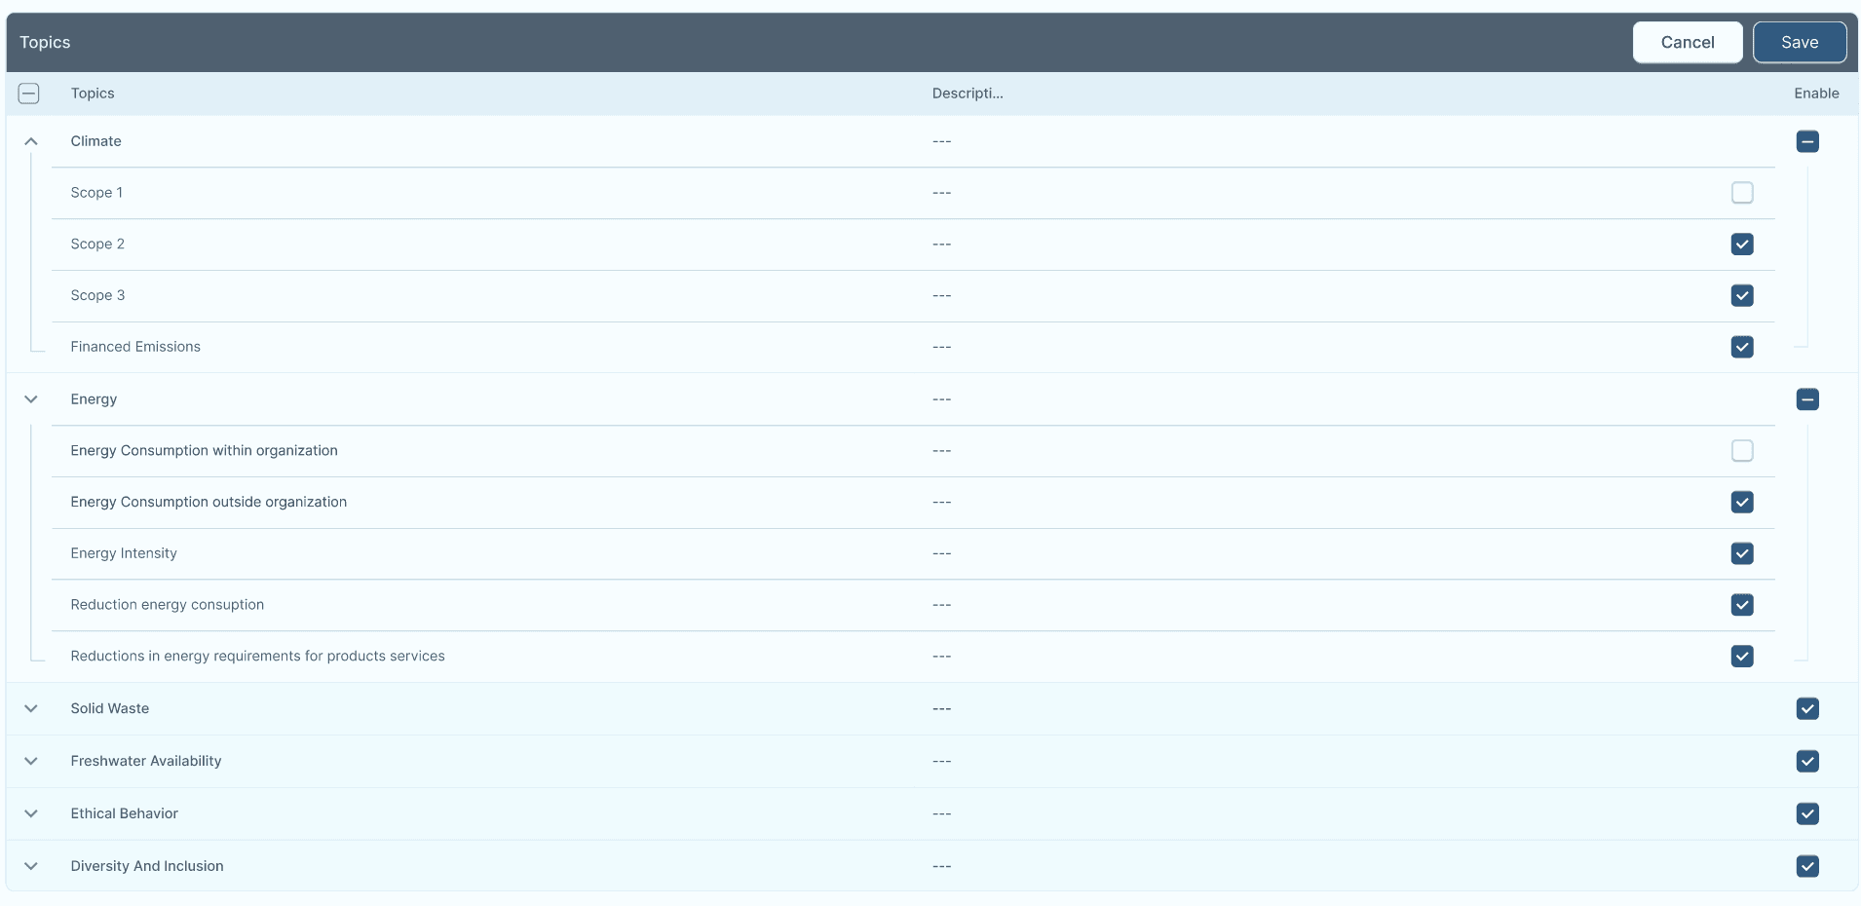Click the Enable column header

(x=1816, y=94)
